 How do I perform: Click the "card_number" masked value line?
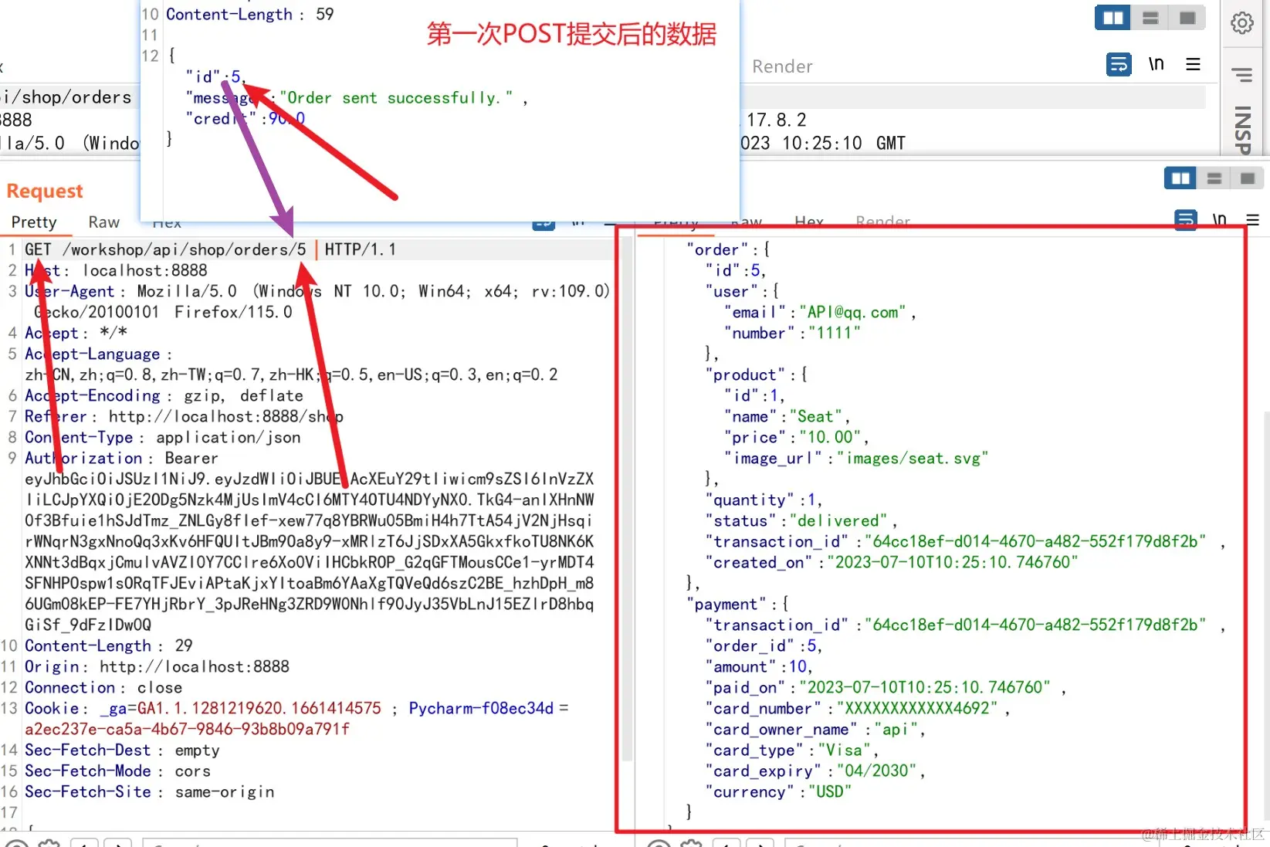pos(858,708)
